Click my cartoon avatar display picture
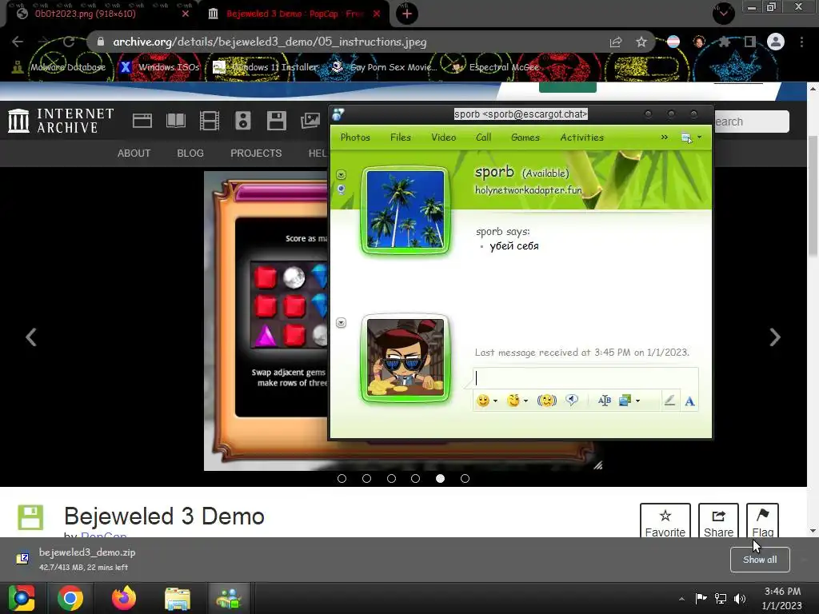 pyautogui.click(x=406, y=357)
